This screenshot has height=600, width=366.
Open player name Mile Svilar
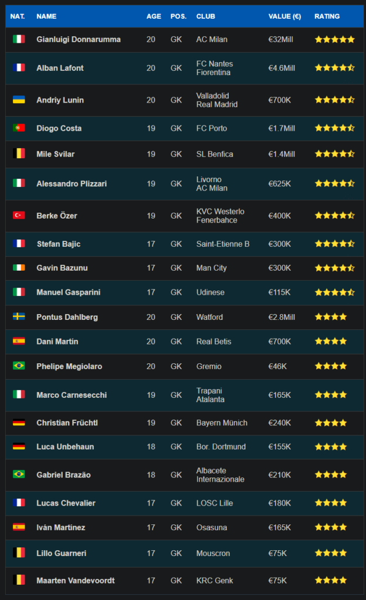click(55, 154)
